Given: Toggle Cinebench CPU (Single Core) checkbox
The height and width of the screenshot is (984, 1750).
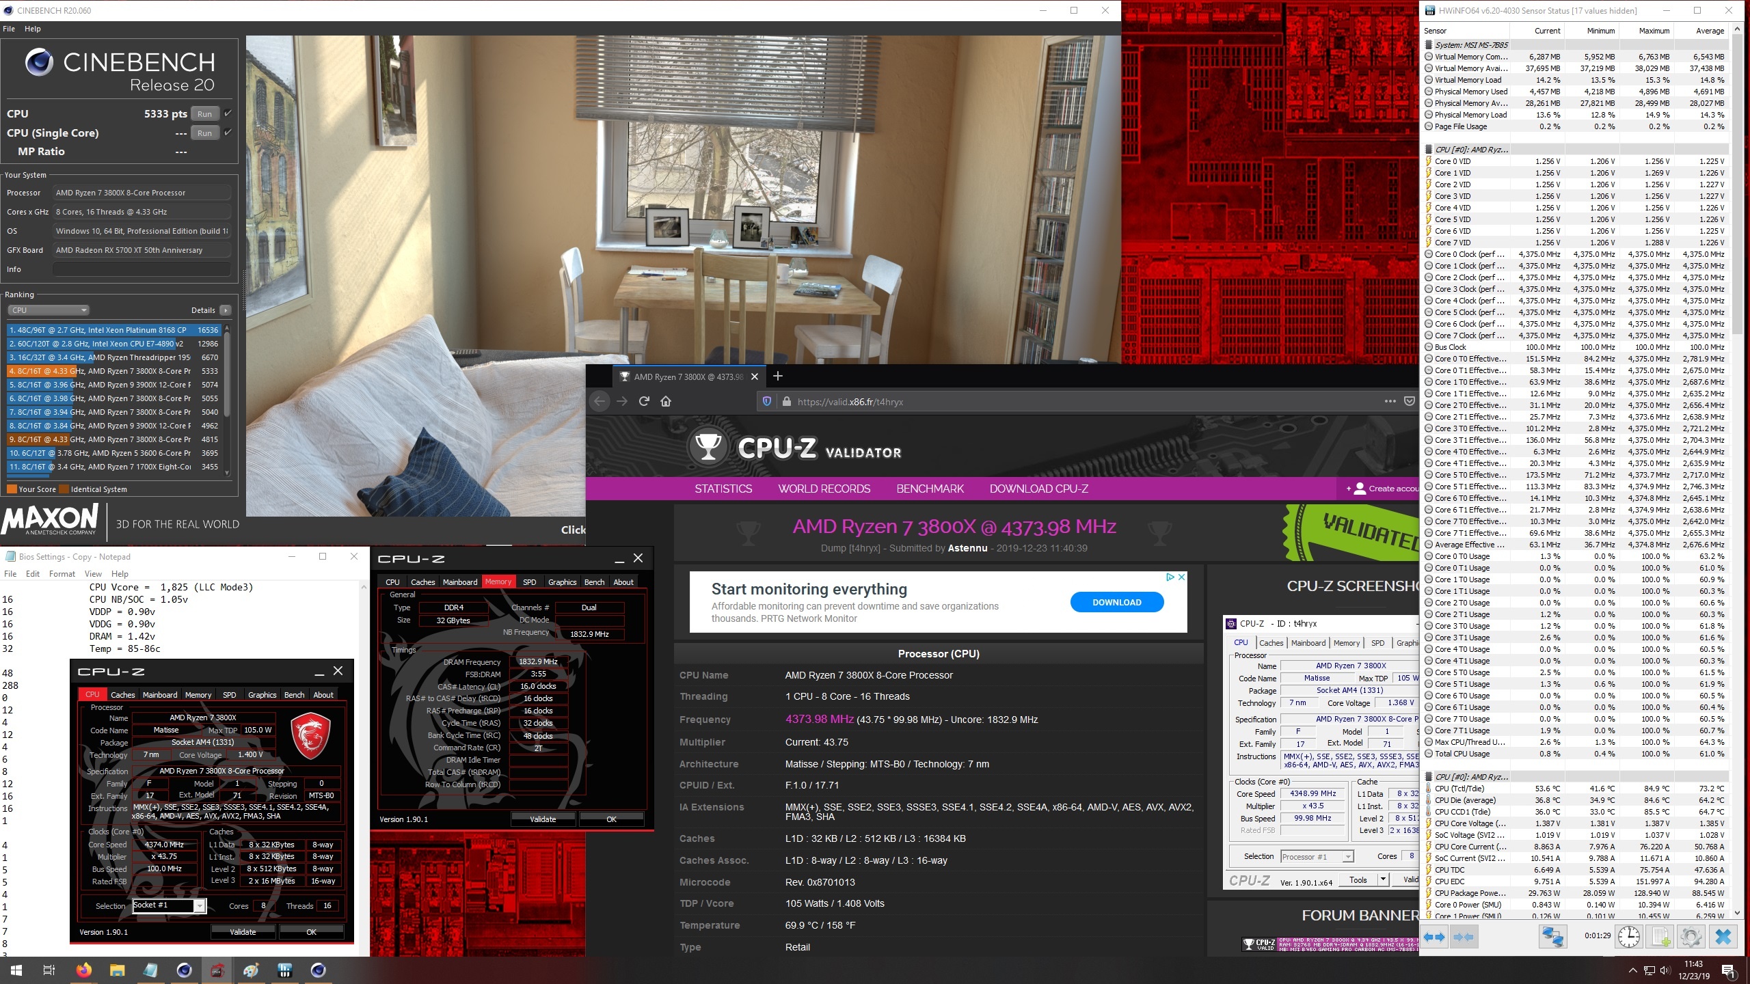Looking at the screenshot, I should [x=228, y=132].
